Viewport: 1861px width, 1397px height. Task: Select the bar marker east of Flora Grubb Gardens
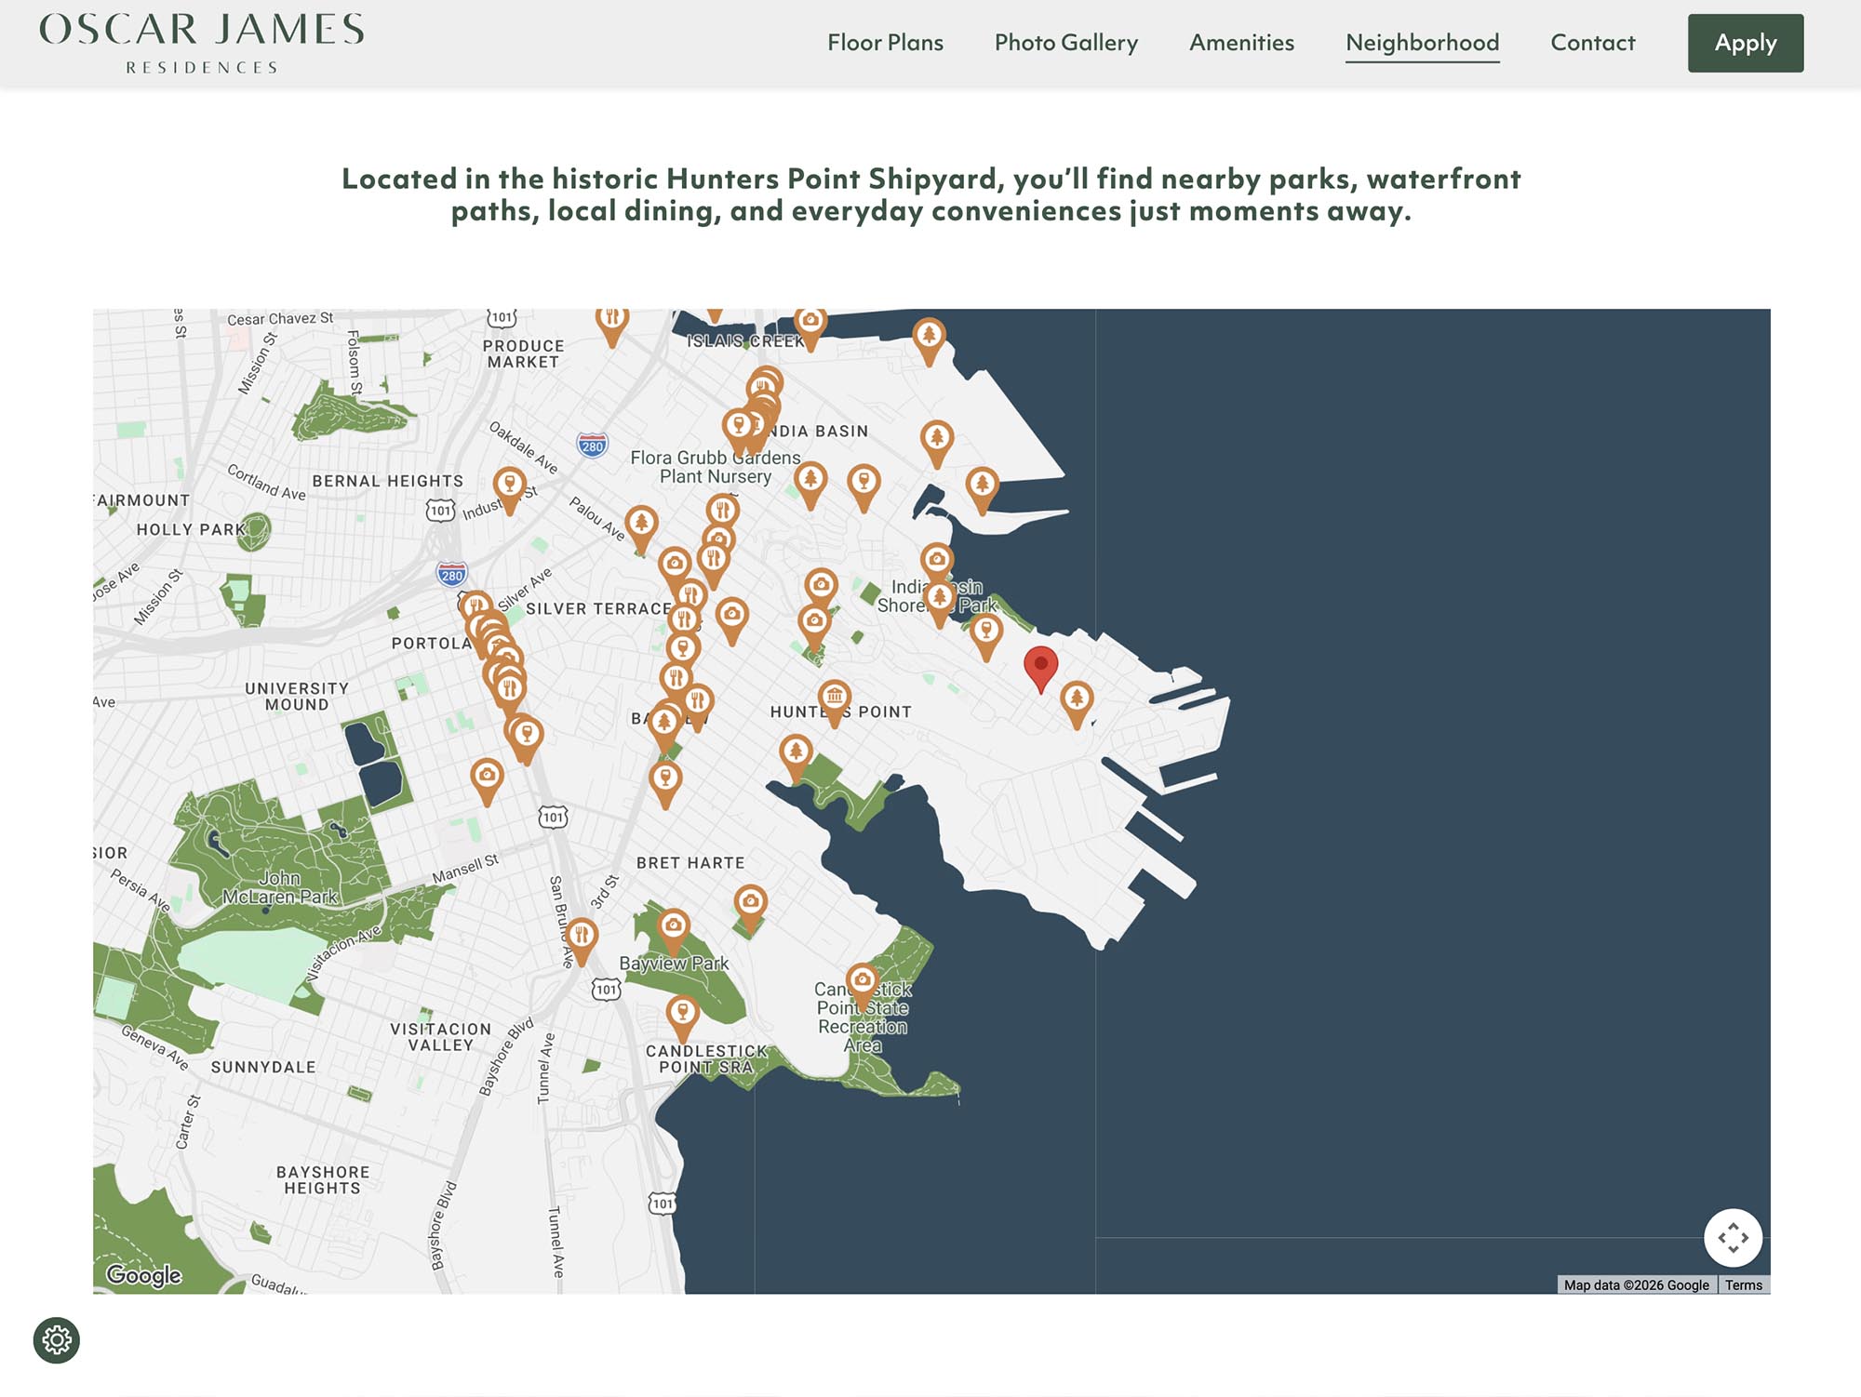tap(864, 489)
